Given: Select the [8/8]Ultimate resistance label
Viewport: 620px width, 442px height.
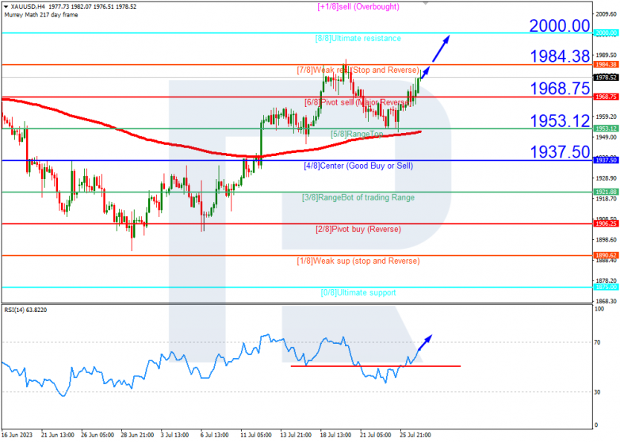Looking at the screenshot, I should [358, 38].
